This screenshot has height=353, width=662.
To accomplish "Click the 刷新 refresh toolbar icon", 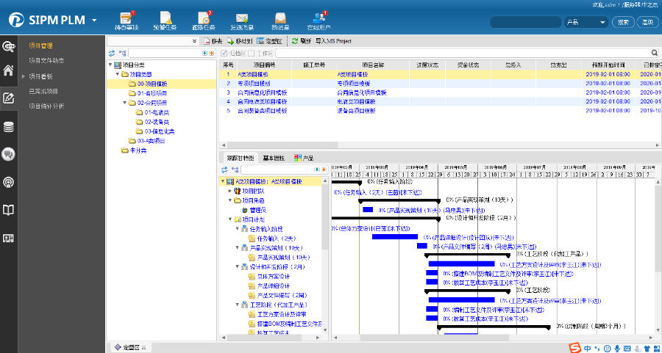I will coord(295,42).
